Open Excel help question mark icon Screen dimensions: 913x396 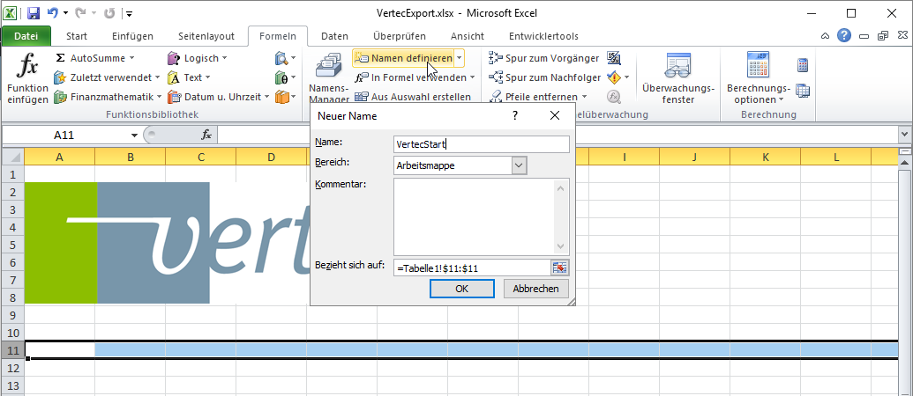click(x=844, y=36)
